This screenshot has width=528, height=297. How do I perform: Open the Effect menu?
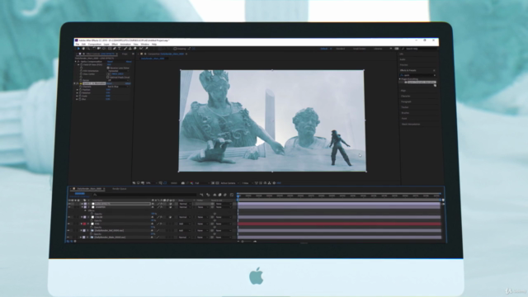pos(115,44)
